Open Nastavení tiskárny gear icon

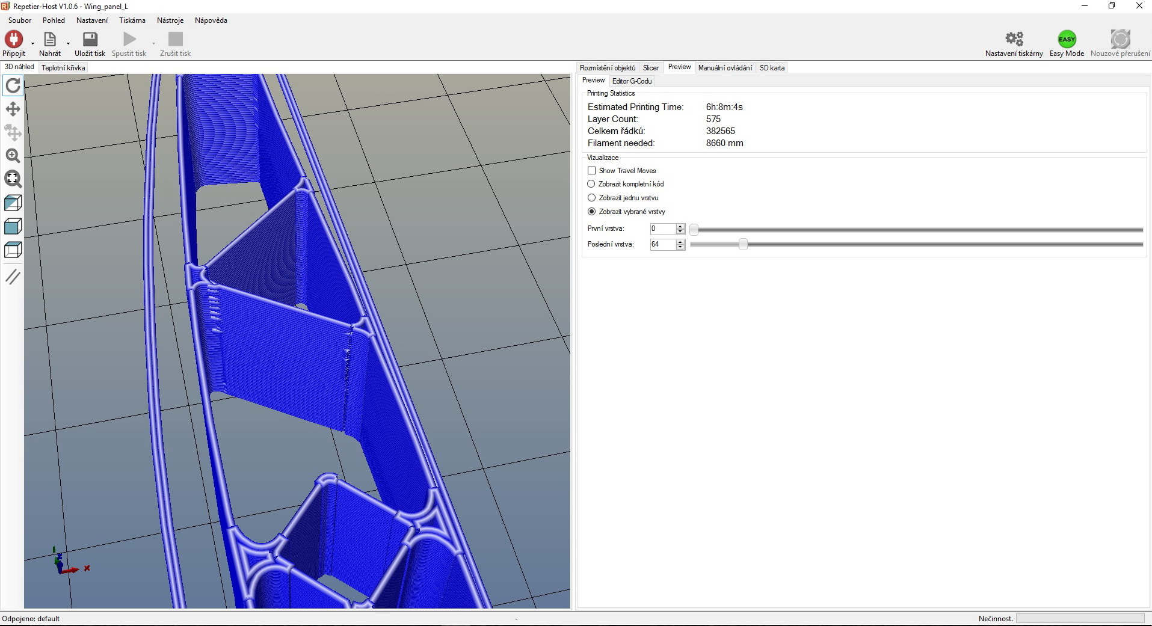click(x=1014, y=40)
